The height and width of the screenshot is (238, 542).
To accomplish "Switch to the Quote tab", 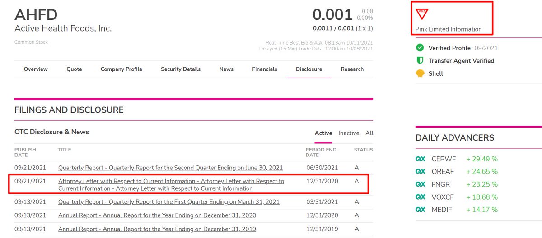I will pyautogui.click(x=75, y=69).
